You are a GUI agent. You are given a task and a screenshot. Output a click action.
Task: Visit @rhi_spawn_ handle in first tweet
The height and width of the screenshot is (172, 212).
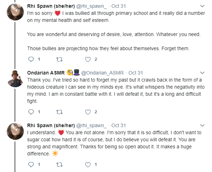click(x=91, y=6)
